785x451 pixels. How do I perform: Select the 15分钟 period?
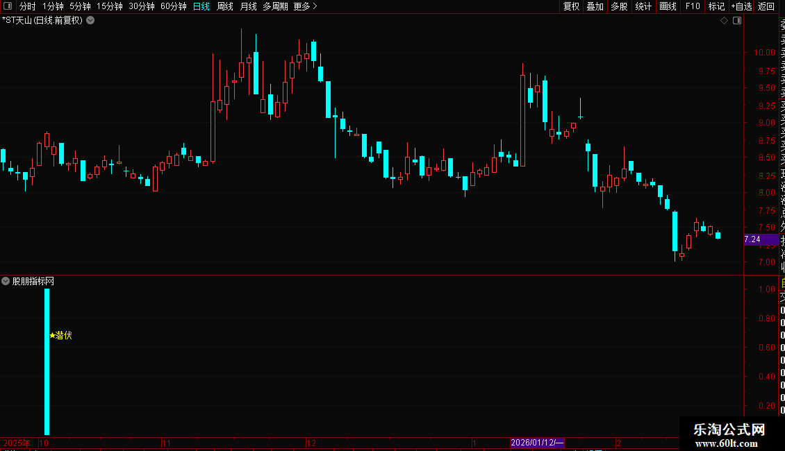109,6
